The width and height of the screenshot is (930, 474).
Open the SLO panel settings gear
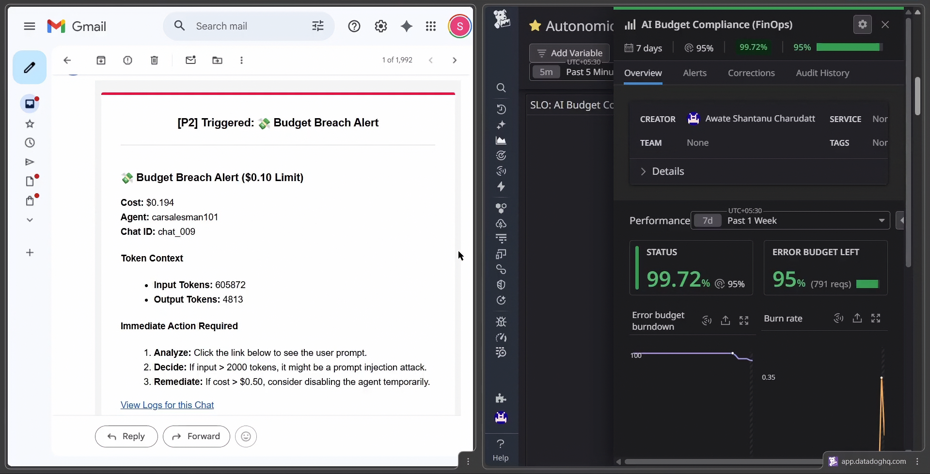point(863,24)
